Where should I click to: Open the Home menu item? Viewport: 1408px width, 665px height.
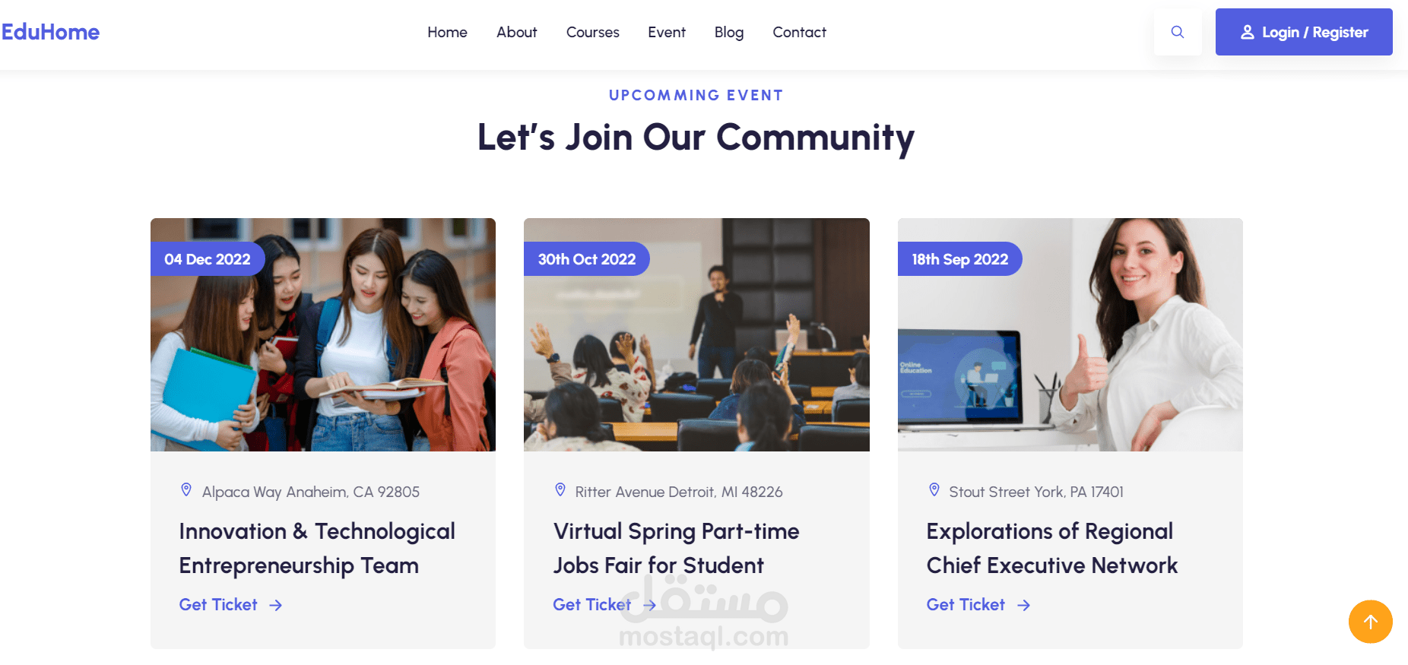(447, 32)
